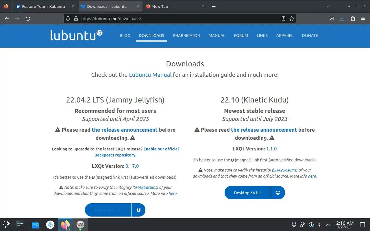Click LXQt version 0.17.0 link
This screenshot has width=370, height=231.
pos(132,166)
